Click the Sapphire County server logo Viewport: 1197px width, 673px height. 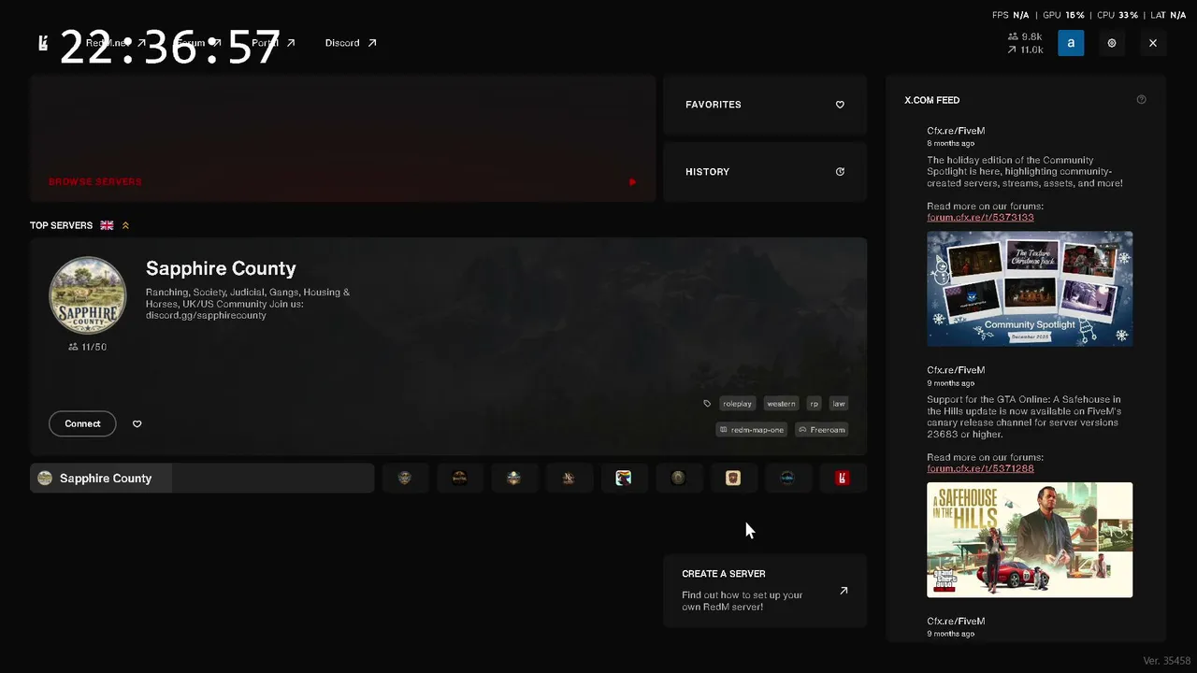click(88, 295)
